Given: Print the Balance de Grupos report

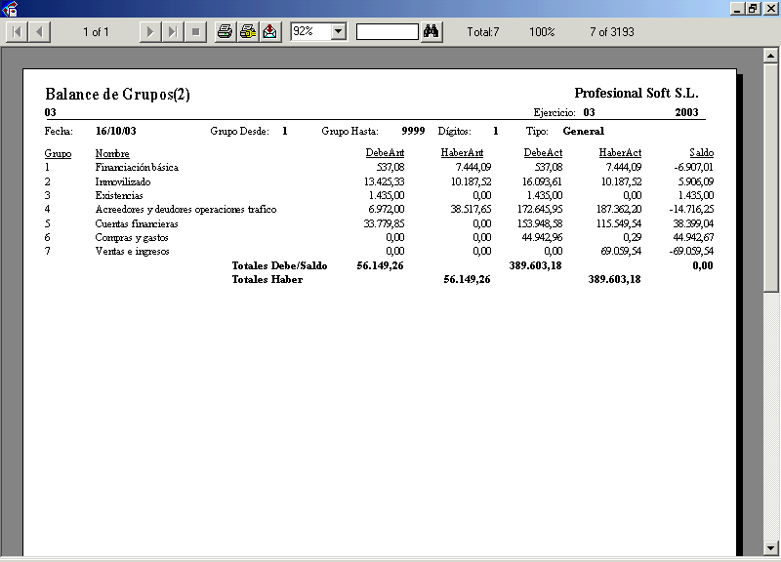Looking at the screenshot, I should point(225,32).
